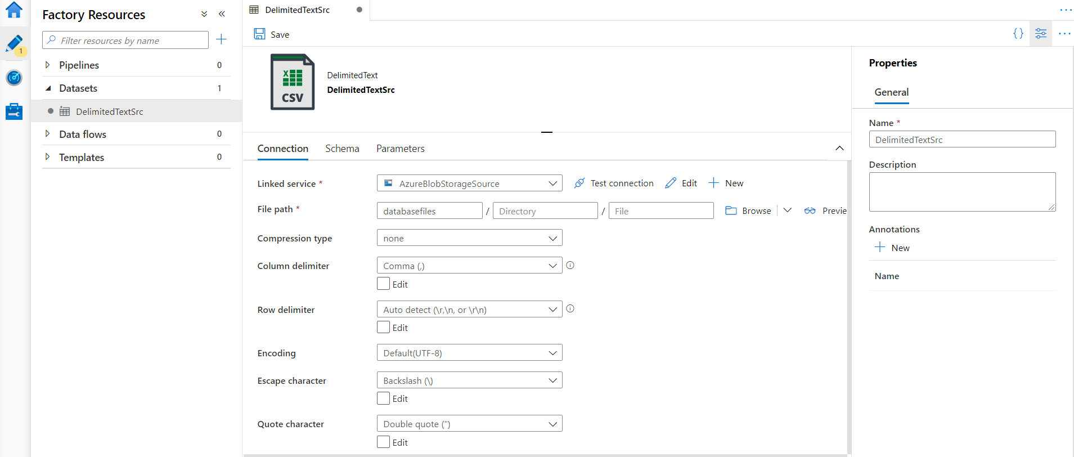Open the Manage toolbox icon
The image size is (1074, 457).
click(14, 111)
